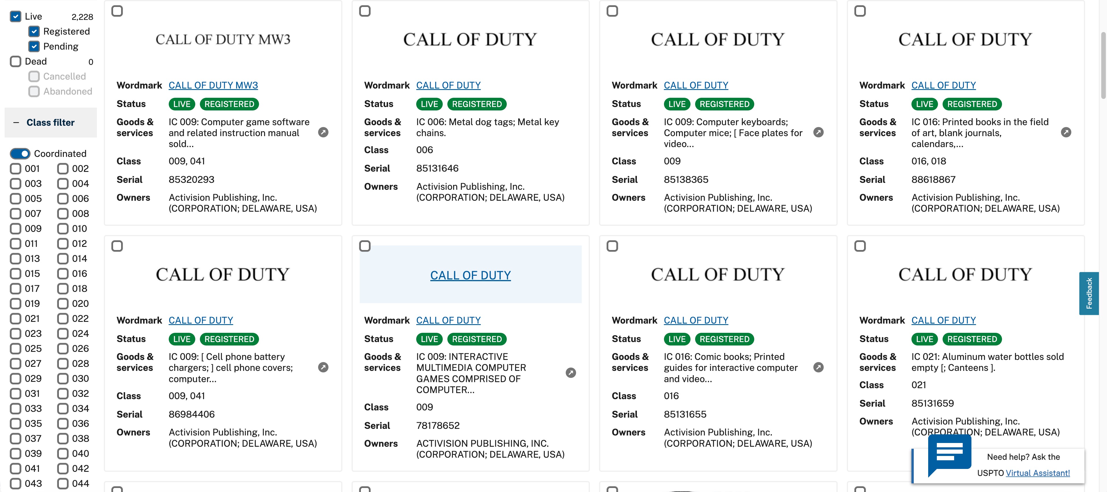
Task: Check class 009 filter
Action: click(16, 229)
